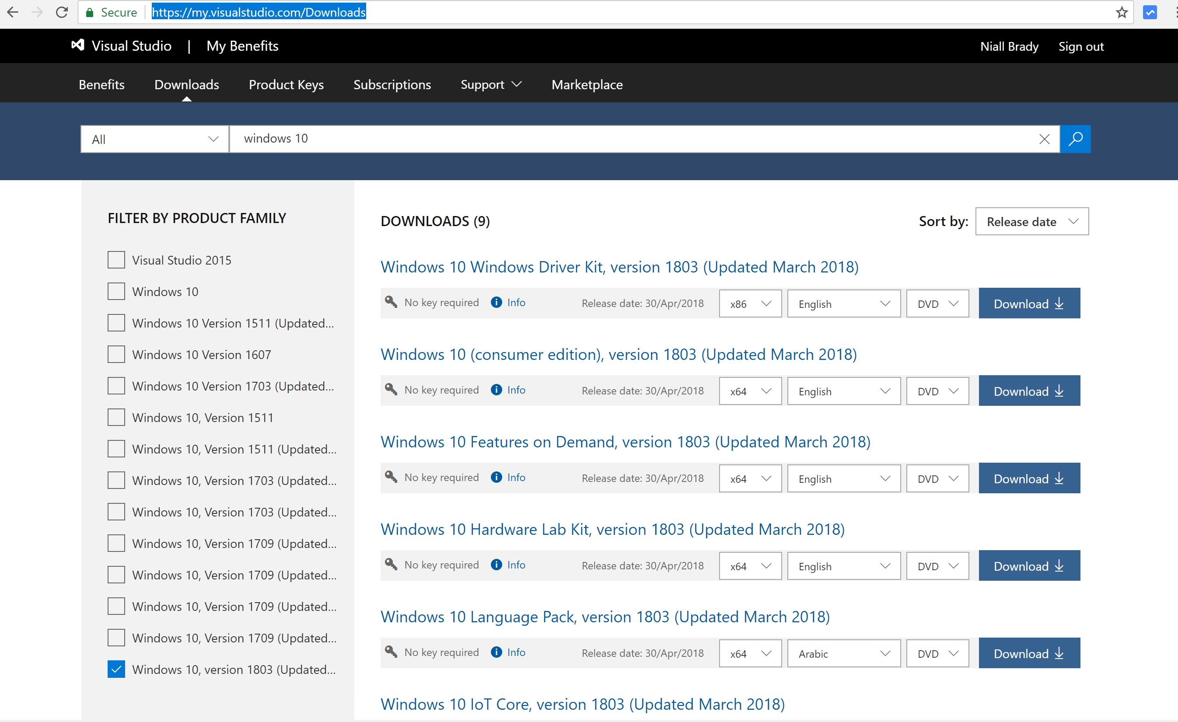Bookmark page with the star icon

click(1122, 12)
